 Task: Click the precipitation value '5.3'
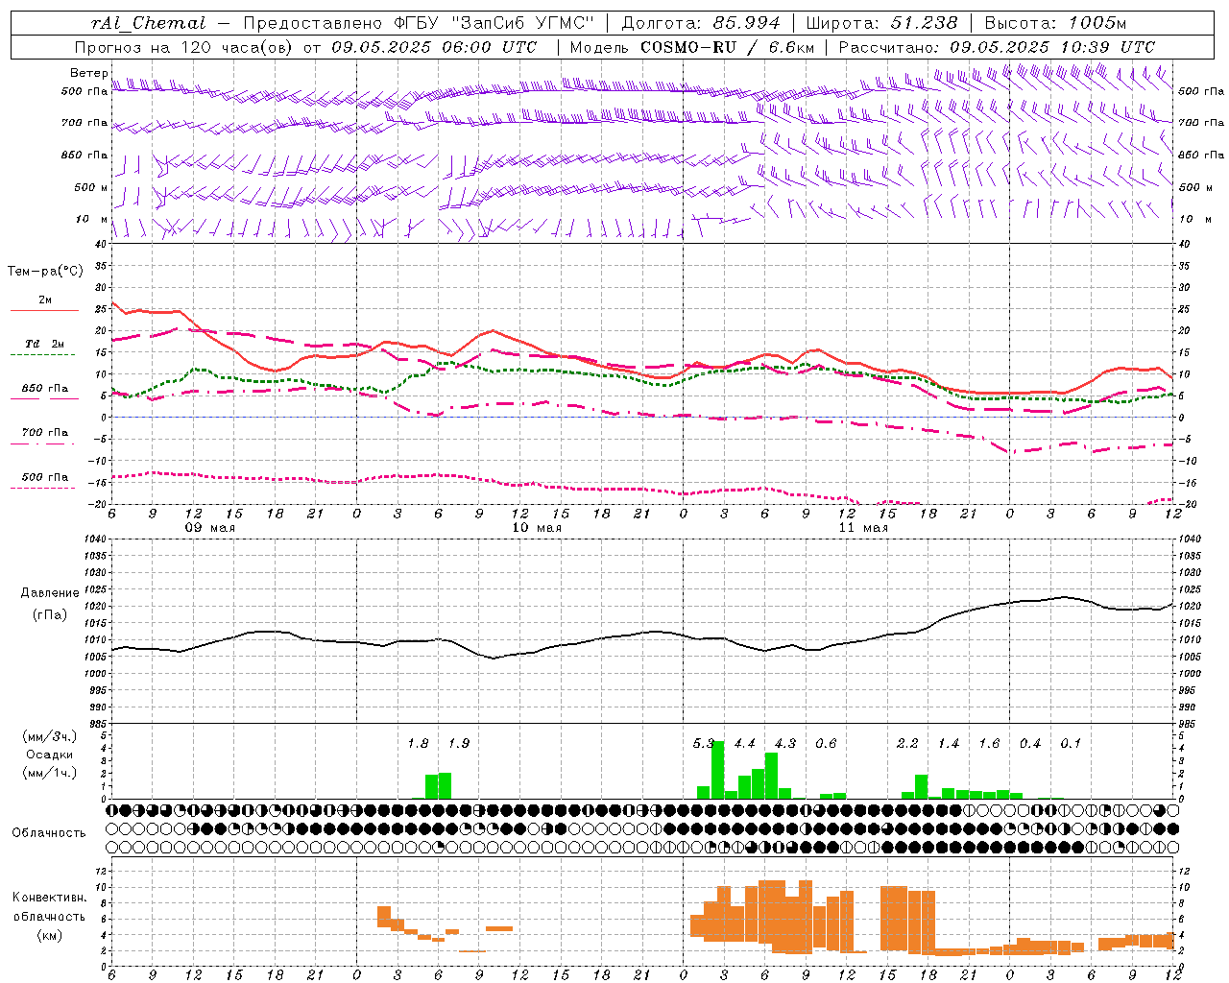703,743
